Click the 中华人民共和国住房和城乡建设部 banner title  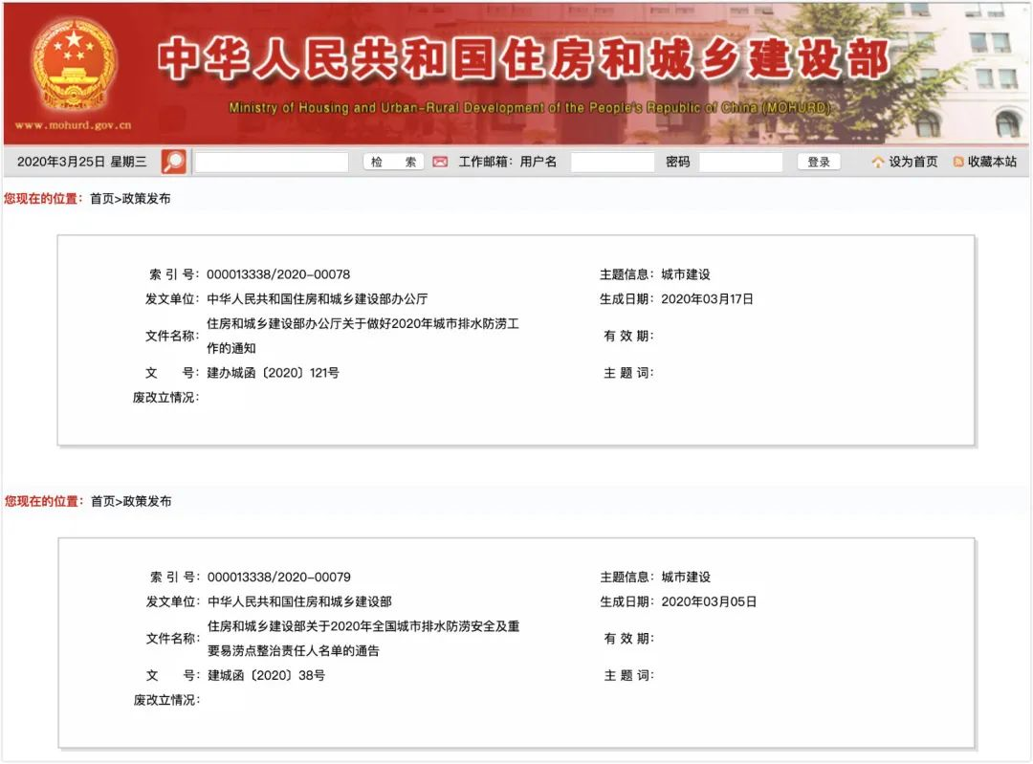523,60
